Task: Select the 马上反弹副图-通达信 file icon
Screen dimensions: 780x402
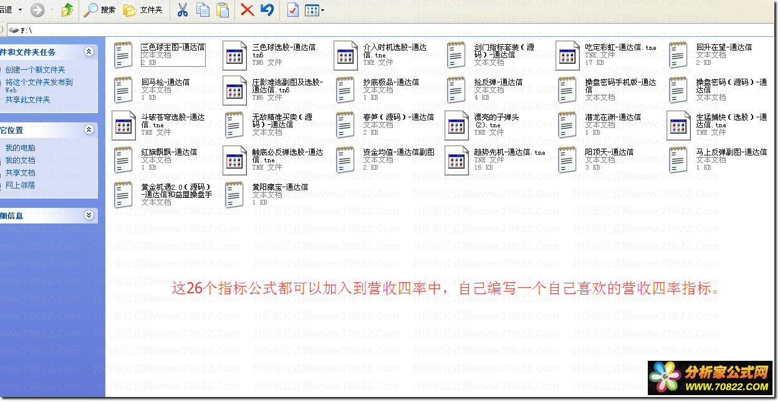Action: coord(679,160)
